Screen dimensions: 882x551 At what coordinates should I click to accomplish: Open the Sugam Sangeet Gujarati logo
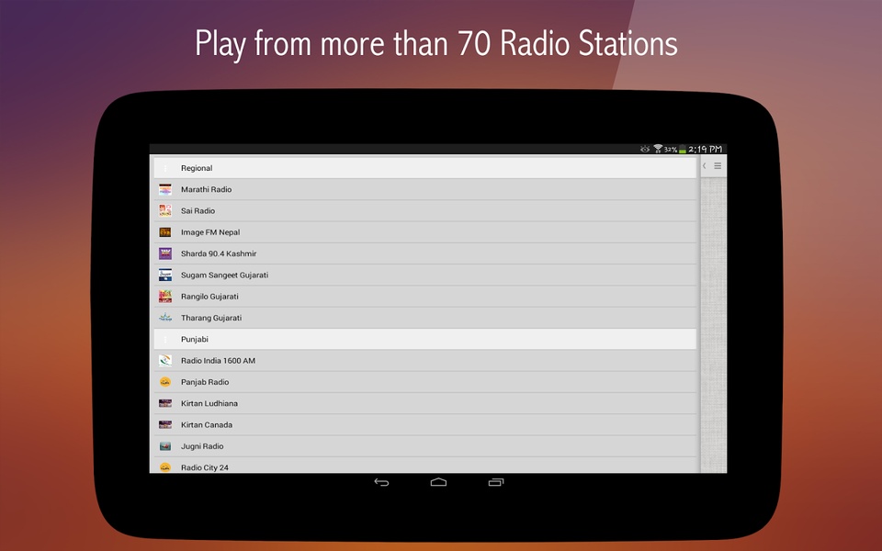pos(164,275)
